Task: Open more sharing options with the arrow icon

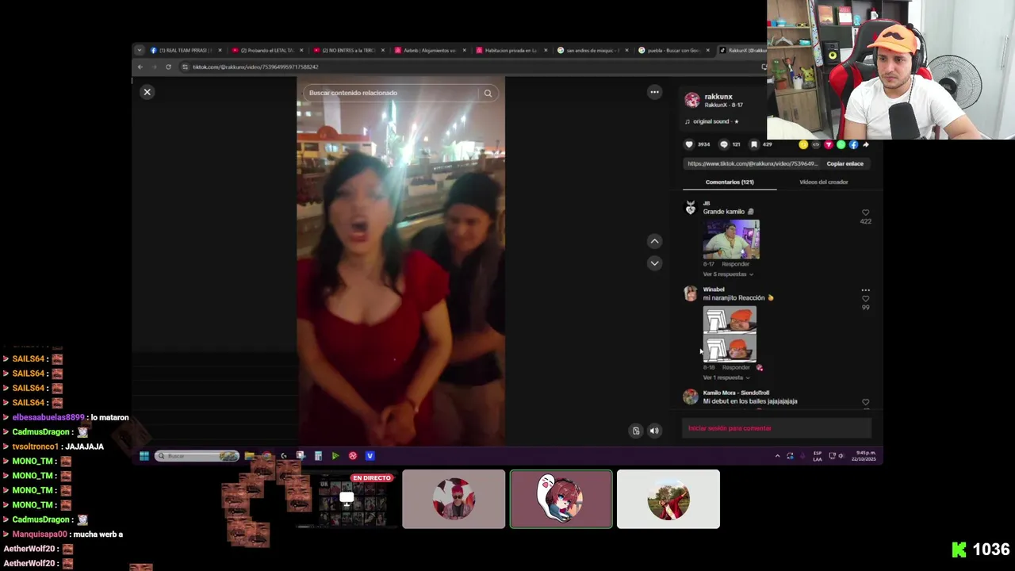Action: 866,144
